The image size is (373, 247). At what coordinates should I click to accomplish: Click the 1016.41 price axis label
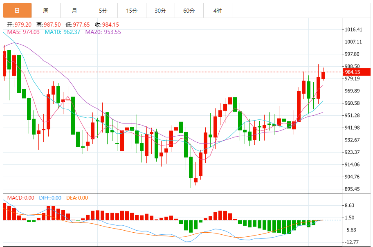pos(353,30)
